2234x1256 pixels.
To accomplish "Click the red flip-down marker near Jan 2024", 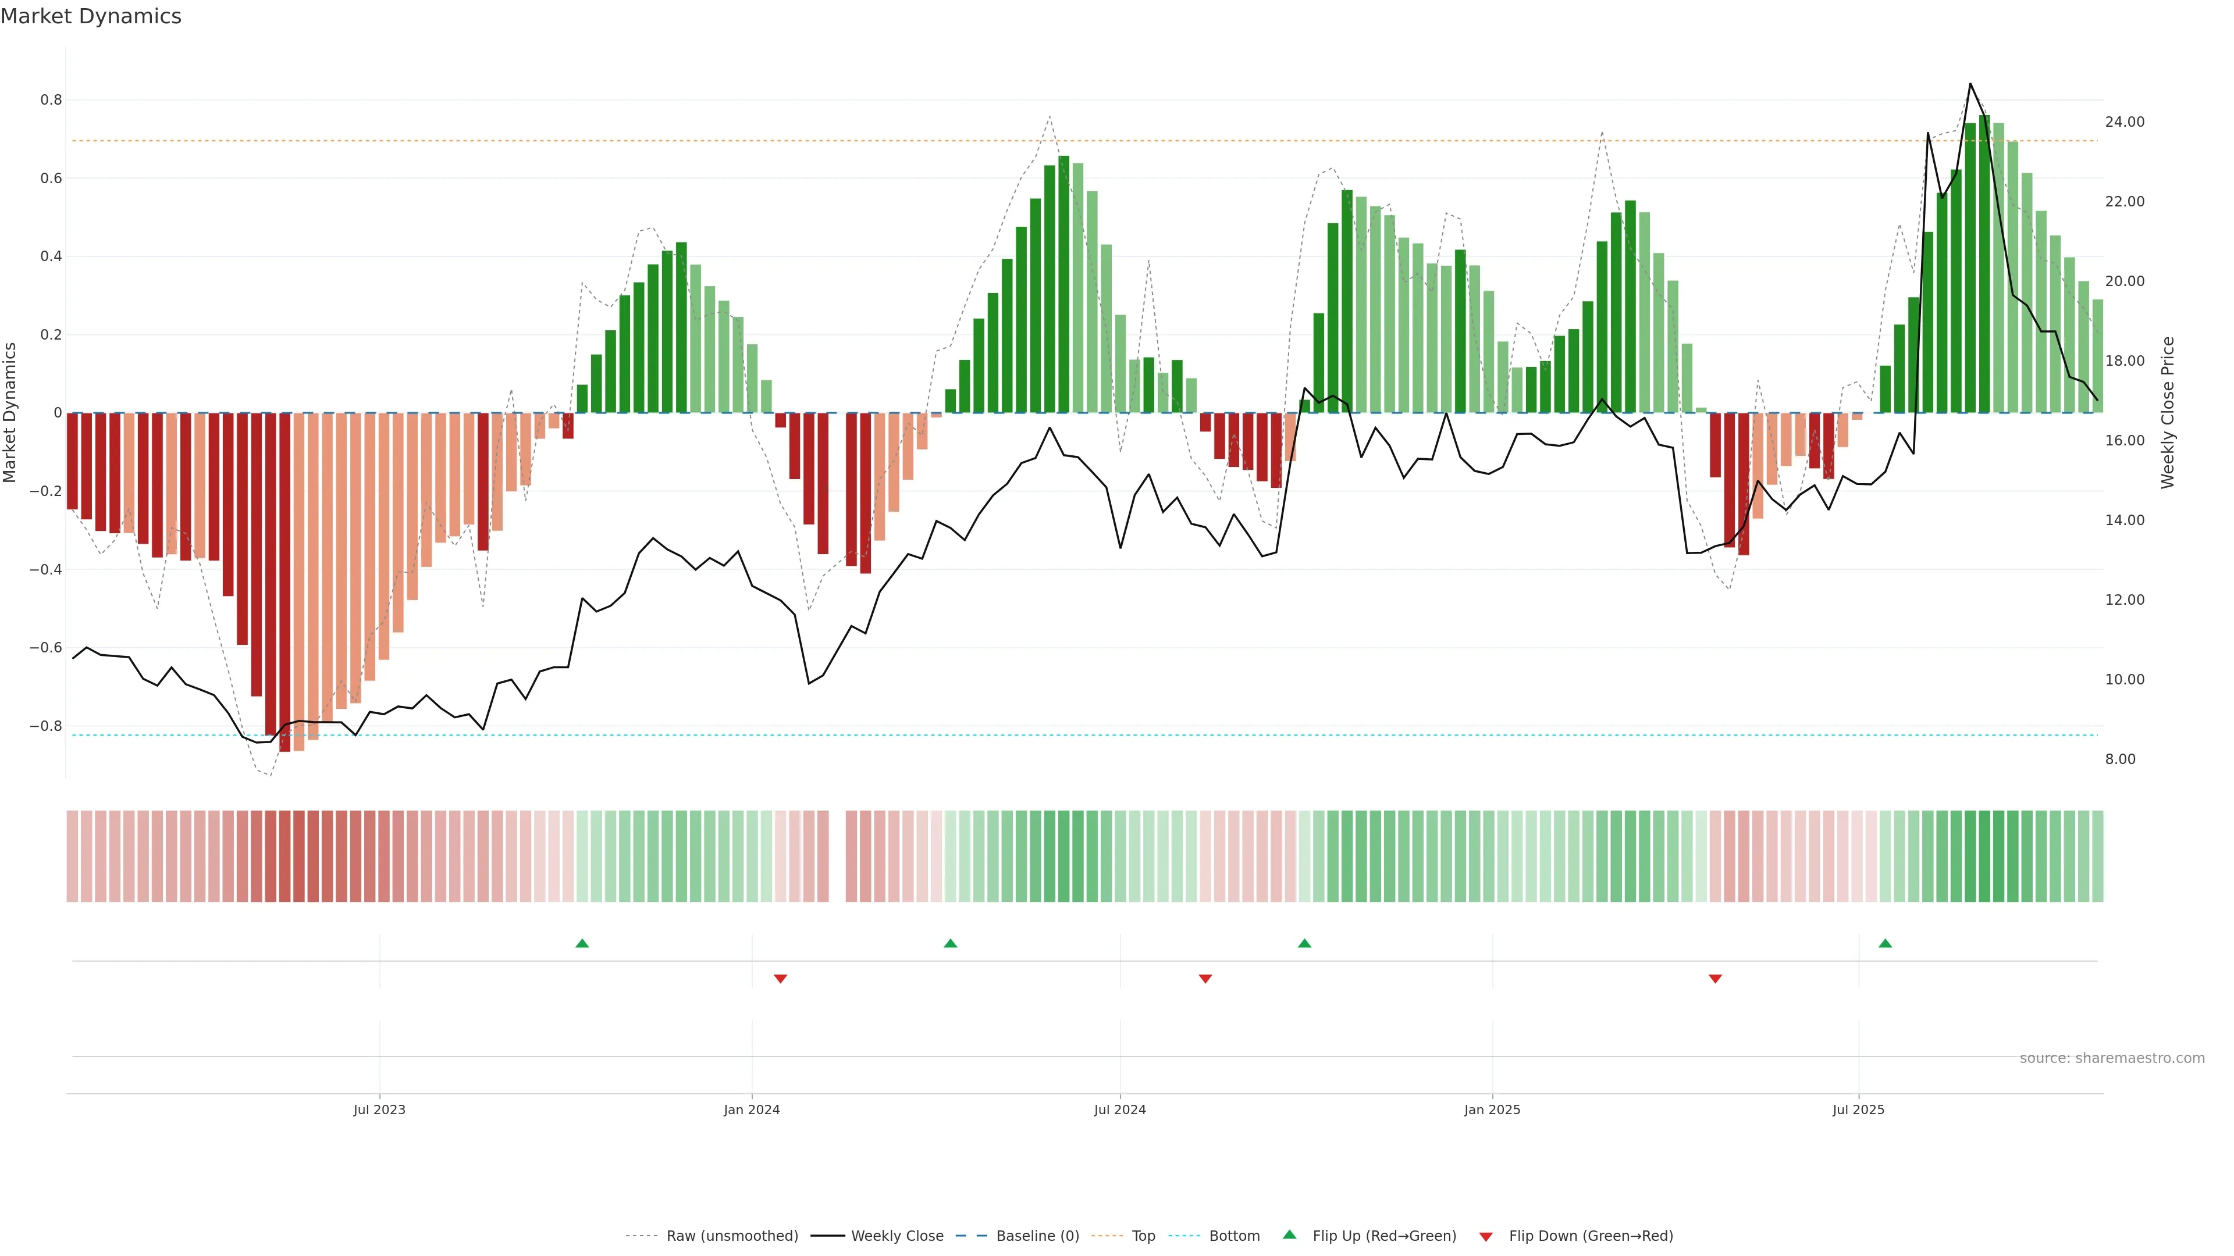I will point(780,979).
